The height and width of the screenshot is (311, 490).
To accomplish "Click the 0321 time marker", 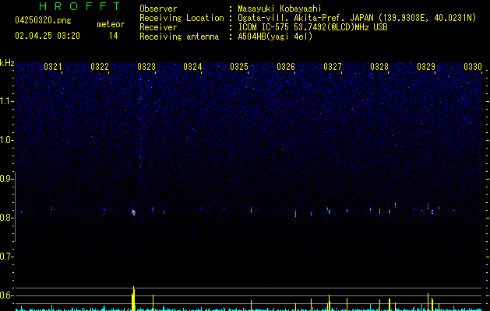I will tap(52, 67).
